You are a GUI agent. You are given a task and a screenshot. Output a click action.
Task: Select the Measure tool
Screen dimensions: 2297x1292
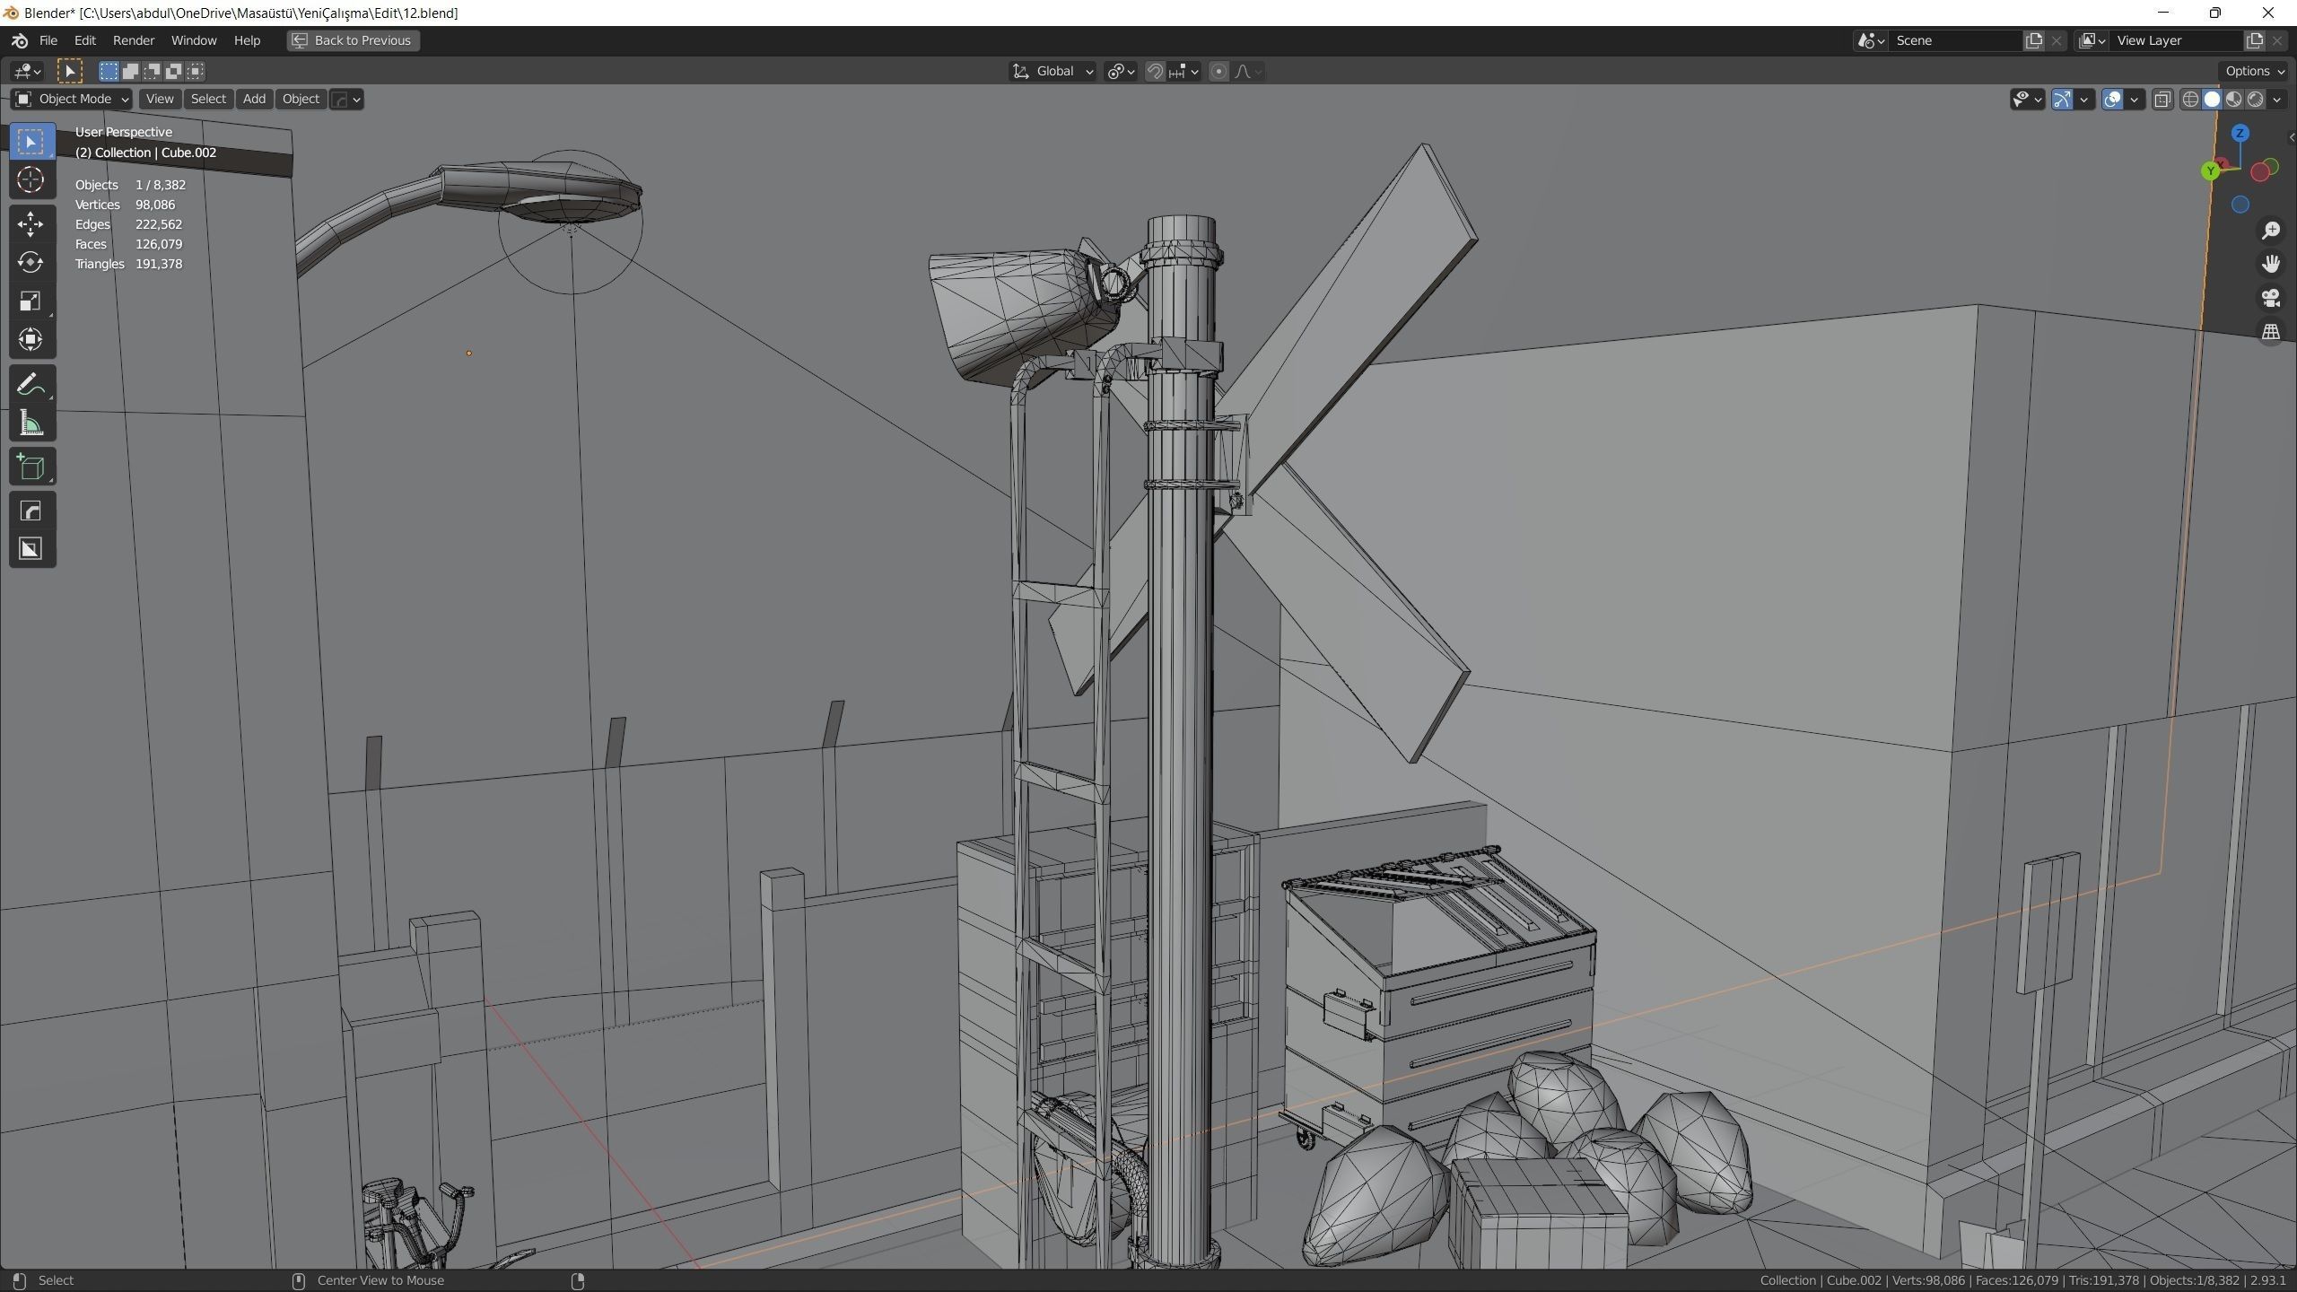[x=31, y=423]
